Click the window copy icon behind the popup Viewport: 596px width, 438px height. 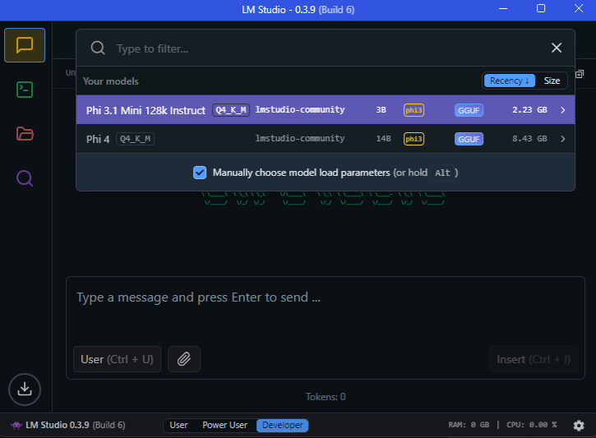tap(580, 74)
